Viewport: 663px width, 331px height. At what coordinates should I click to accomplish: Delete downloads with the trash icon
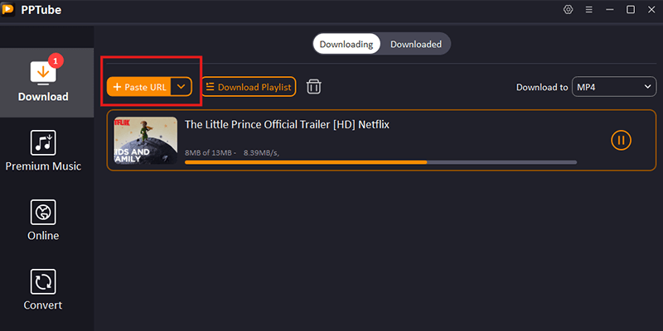point(314,87)
